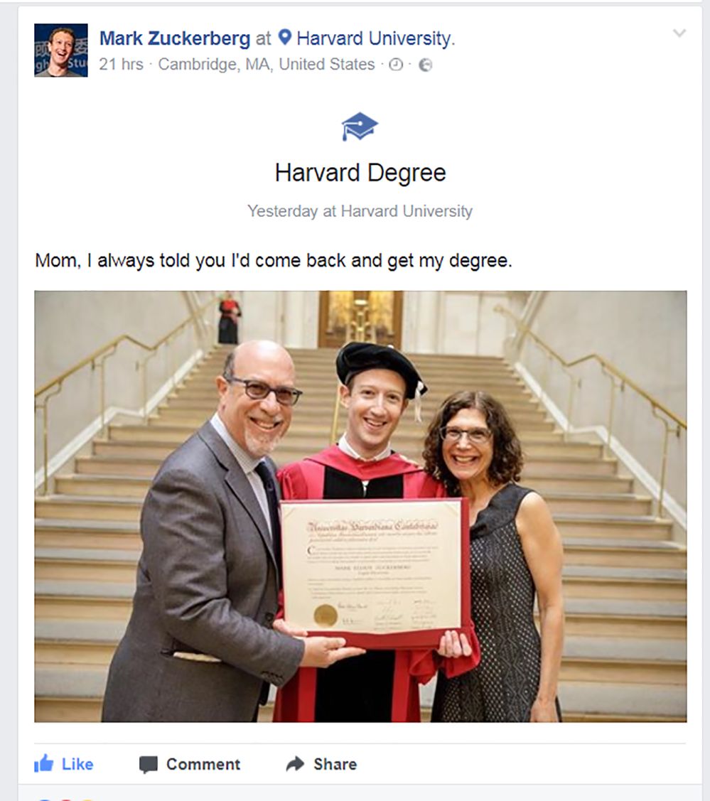Image resolution: width=710 pixels, height=801 pixels.
Task: Click the "21 hrs" post timestamp
Action: tap(121, 65)
